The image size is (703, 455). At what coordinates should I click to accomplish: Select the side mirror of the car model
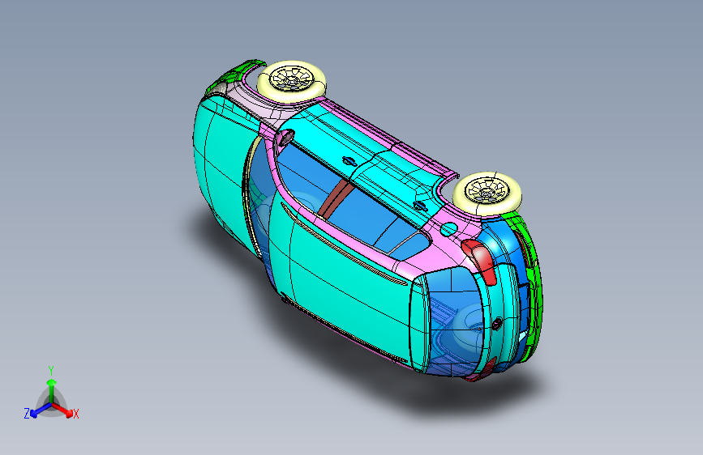tap(285, 137)
